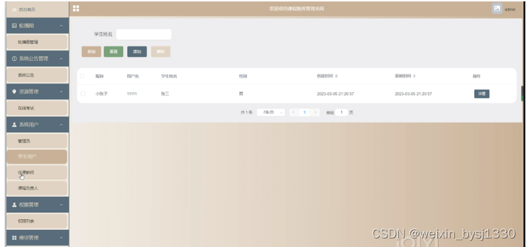The image size is (526, 247).
Task: Click the 11111 username cell
Action: click(x=132, y=94)
